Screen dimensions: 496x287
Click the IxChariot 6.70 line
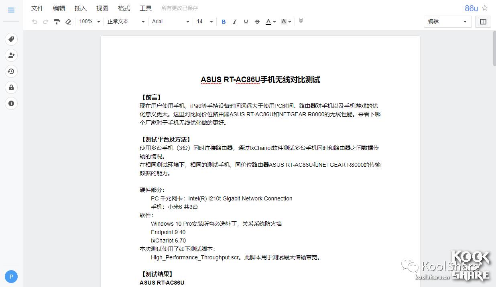(x=168, y=241)
